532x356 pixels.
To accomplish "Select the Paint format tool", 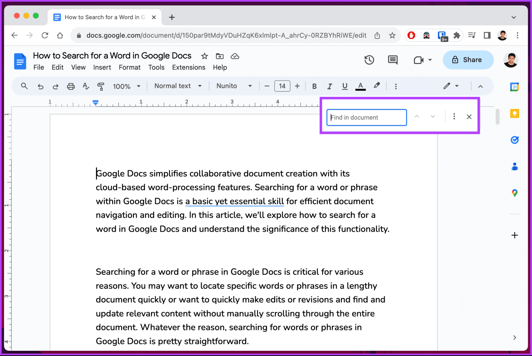I will [x=101, y=86].
